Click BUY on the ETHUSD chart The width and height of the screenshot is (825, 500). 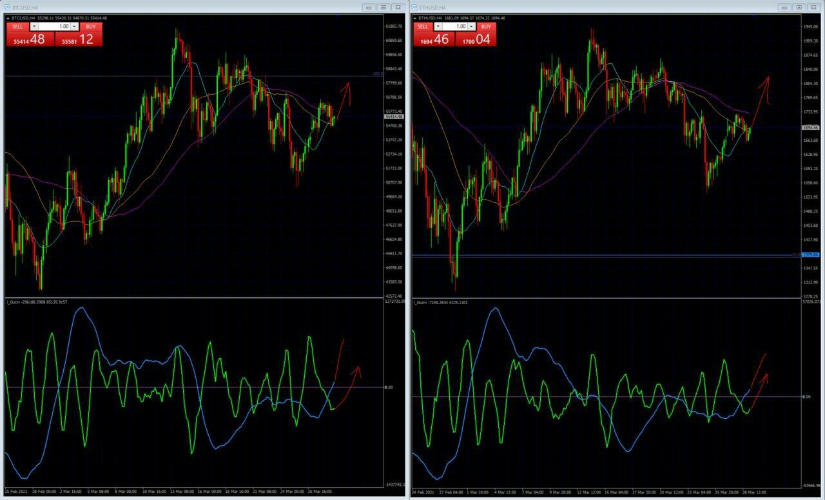[486, 26]
